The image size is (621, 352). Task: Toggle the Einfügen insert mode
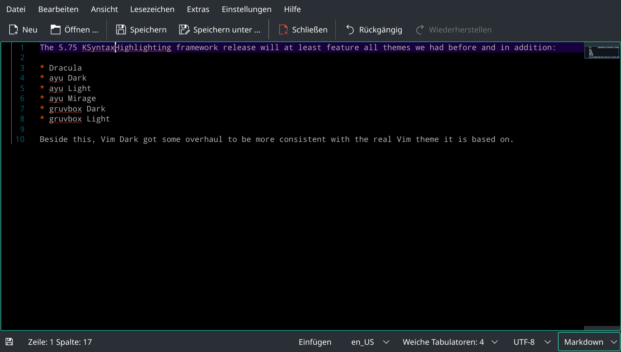pyautogui.click(x=315, y=342)
